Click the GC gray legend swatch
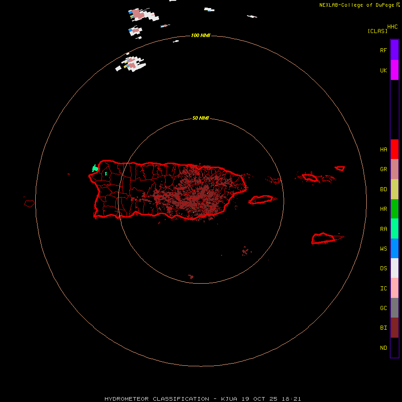The image size is (402, 402). pos(394,308)
